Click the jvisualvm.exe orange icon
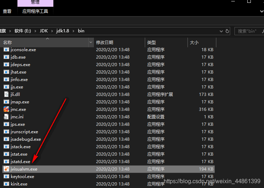This screenshot has width=264, height=188. (x=6, y=169)
